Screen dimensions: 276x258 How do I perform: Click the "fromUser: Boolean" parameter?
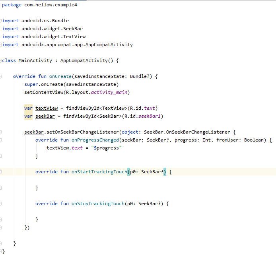tap(240, 140)
